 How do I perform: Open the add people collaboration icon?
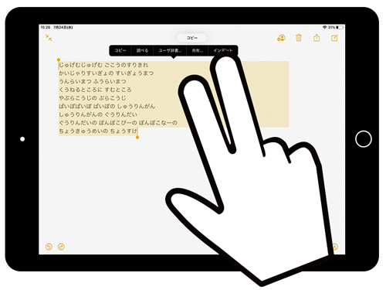(281, 38)
